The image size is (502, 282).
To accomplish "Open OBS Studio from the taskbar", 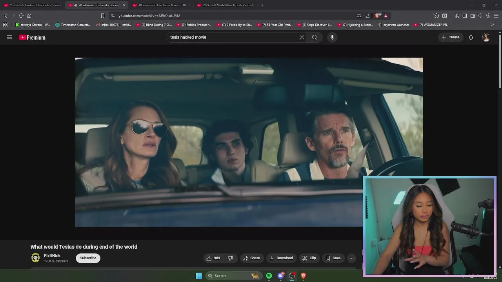I will click(292, 276).
